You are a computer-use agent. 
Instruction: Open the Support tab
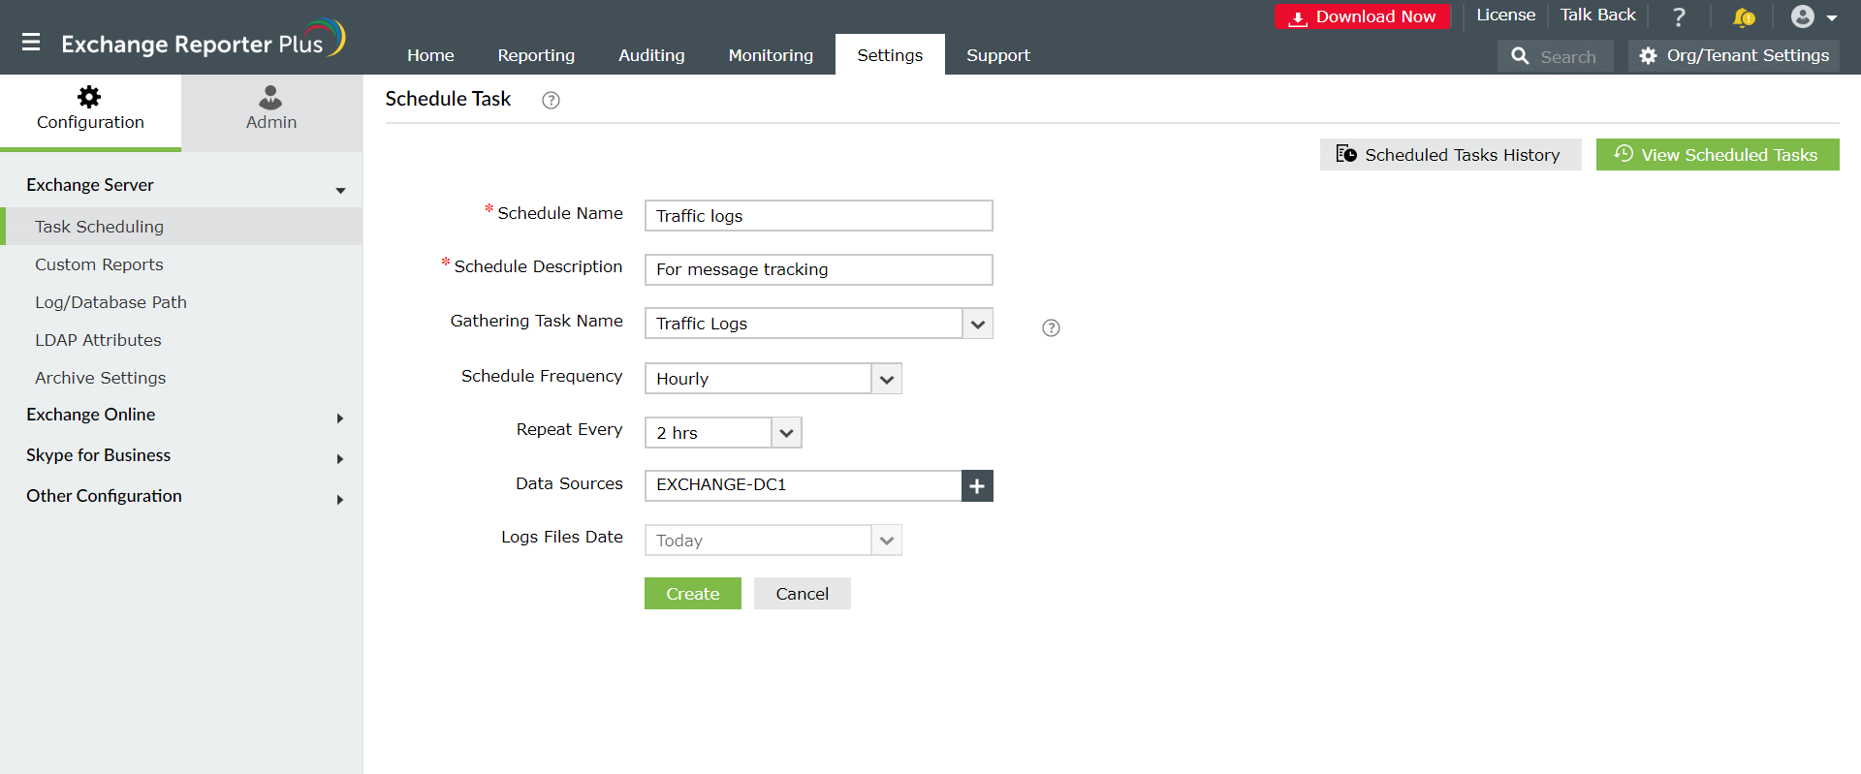point(998,55)
